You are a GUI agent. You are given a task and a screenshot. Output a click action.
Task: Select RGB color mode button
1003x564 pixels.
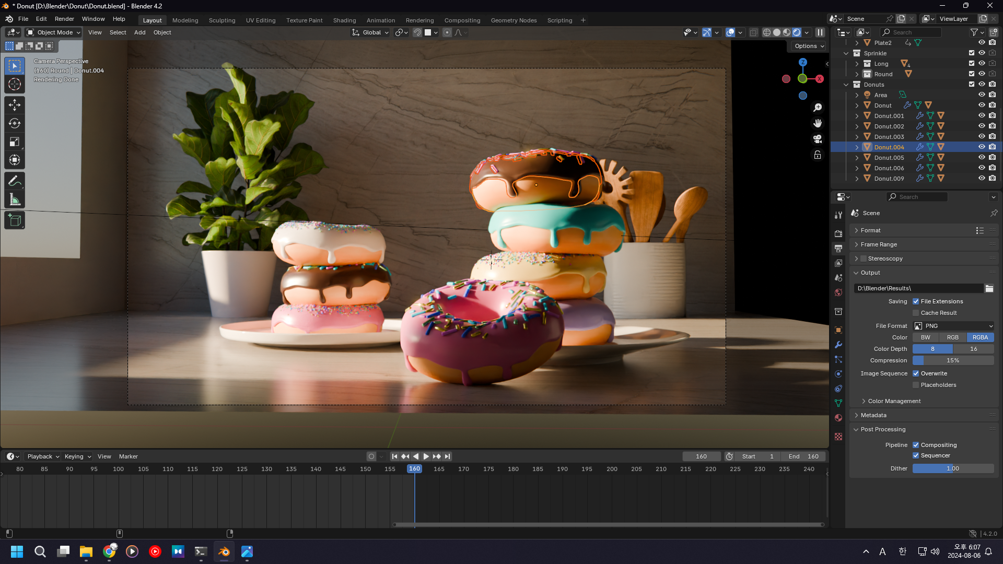pyautogui.click(x=953, y=337)
